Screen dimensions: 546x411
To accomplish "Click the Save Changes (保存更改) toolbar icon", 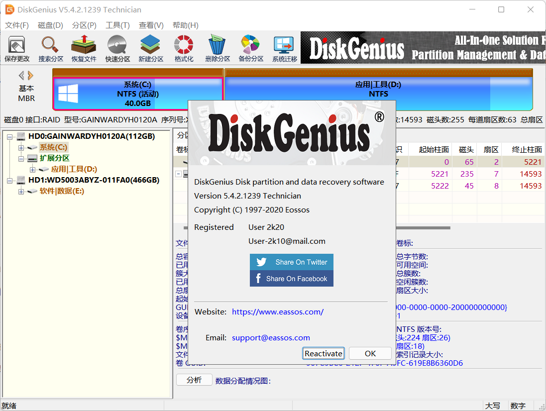I will click(17, 49).
